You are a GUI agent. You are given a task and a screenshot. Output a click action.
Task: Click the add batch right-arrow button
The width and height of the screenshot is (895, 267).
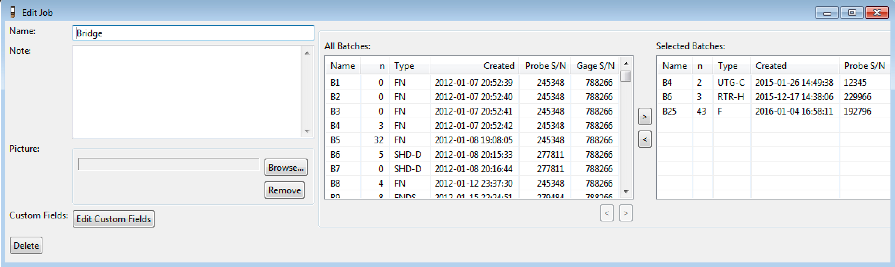coord(645,117)
